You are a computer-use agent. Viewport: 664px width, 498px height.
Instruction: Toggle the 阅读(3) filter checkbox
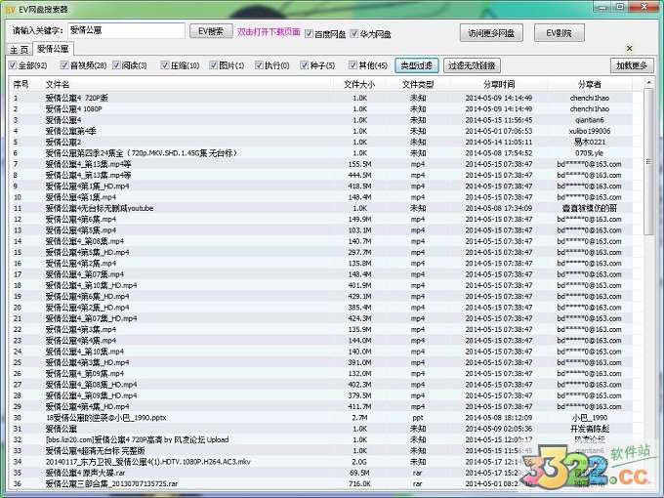[116, 65]
